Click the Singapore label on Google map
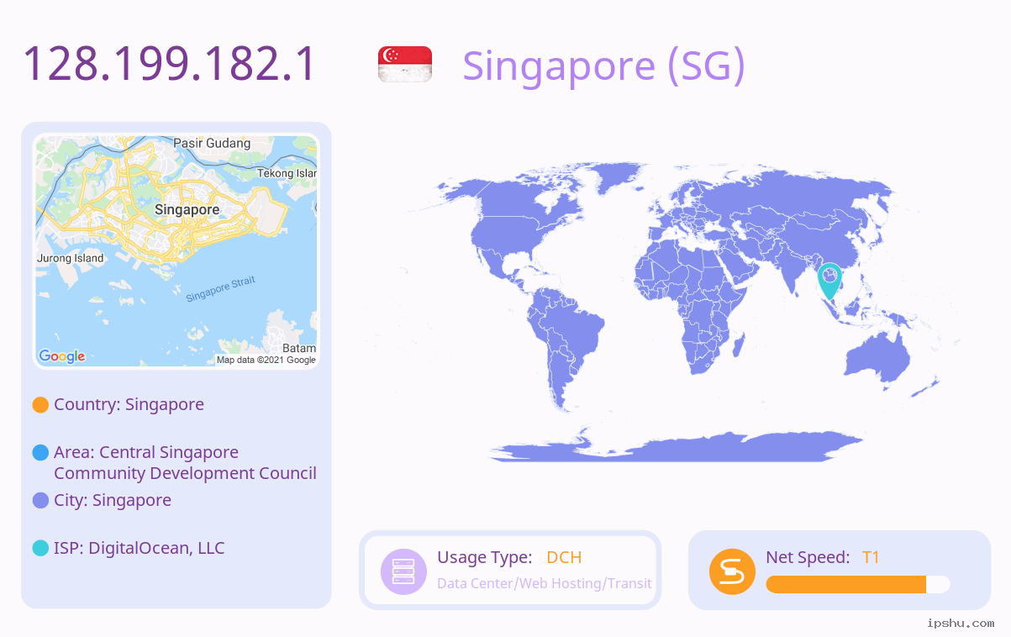1011x637 pixels. click(x=187, y=209)
